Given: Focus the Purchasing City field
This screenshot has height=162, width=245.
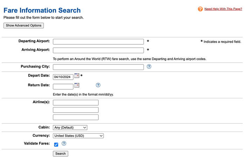Looking at the screenshot, I should point(98,67).
